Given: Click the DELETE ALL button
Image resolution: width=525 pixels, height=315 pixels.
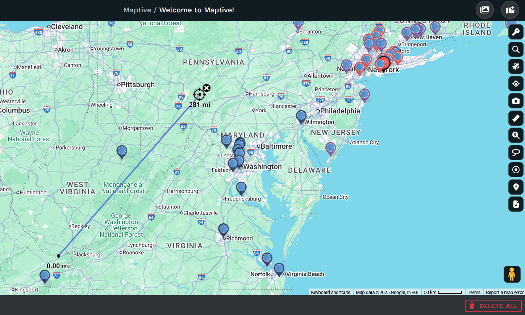Looking at the screenshot, I should pos(493,306).
